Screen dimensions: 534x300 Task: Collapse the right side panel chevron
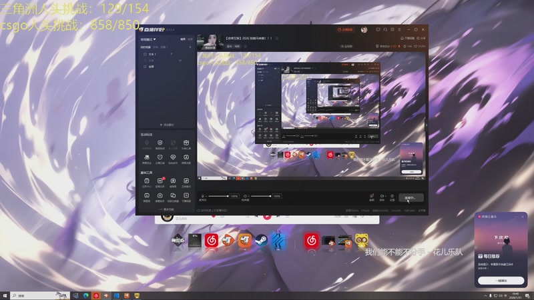426,125
